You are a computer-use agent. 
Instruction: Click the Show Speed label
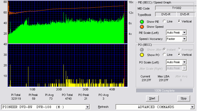[x=155, y=27]
